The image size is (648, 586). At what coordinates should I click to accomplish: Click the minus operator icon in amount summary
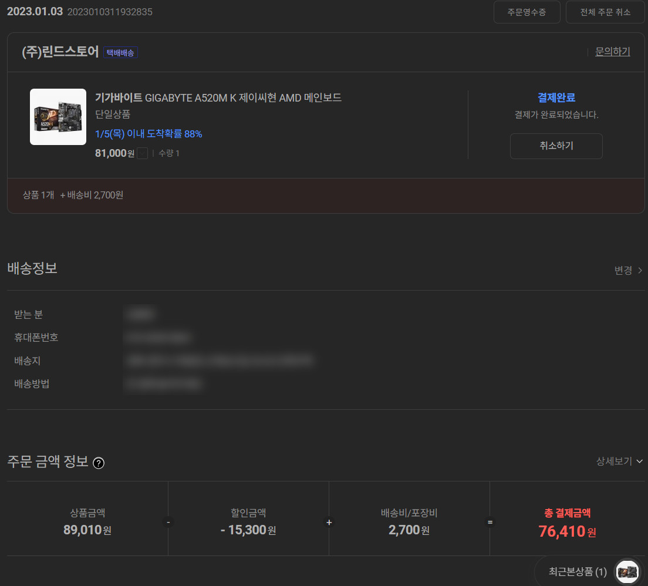pyautogui.click(x=168, y=523)
